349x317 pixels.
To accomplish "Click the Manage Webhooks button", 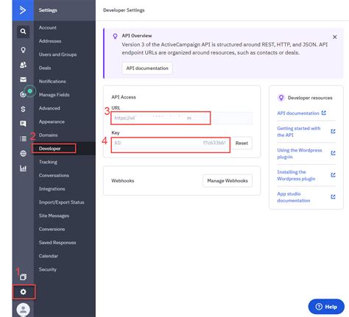I will [x=228, y=181].
